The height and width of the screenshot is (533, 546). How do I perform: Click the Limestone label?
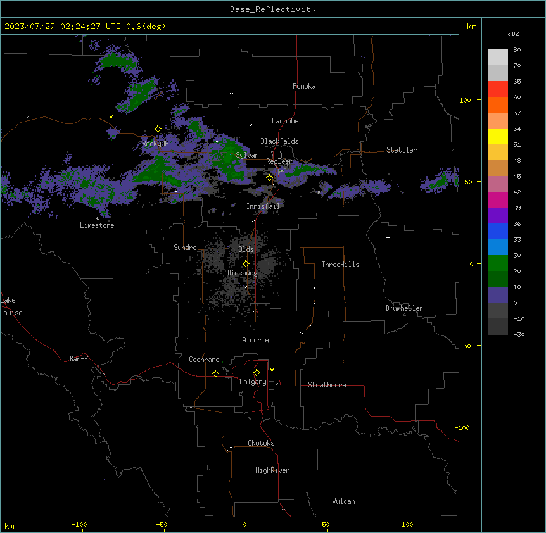97,225
